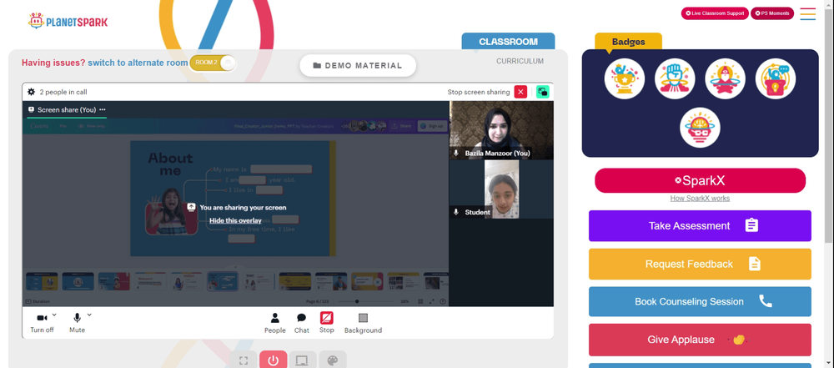Click the fullscreen expand icon below call

(244, 360)
